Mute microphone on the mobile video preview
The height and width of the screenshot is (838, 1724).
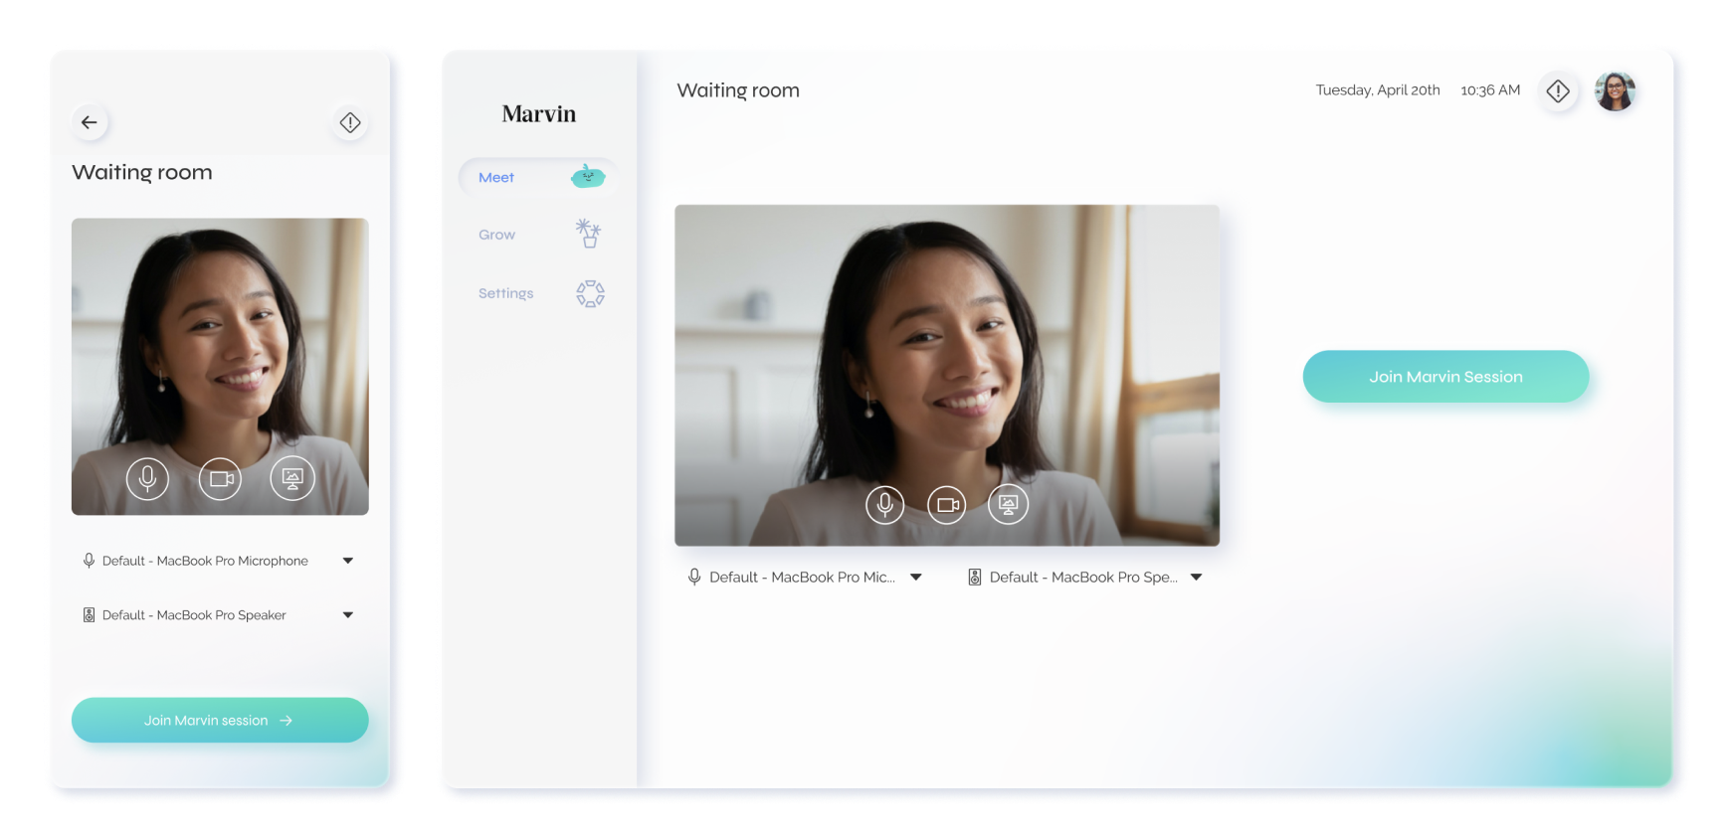(147, 479)
